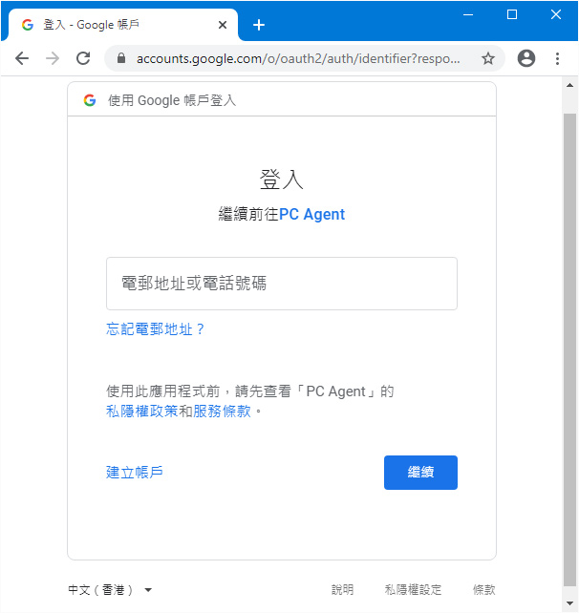Maximize the browser window
The height and width of the screenshot is (613, 579).
coord(512,15)
